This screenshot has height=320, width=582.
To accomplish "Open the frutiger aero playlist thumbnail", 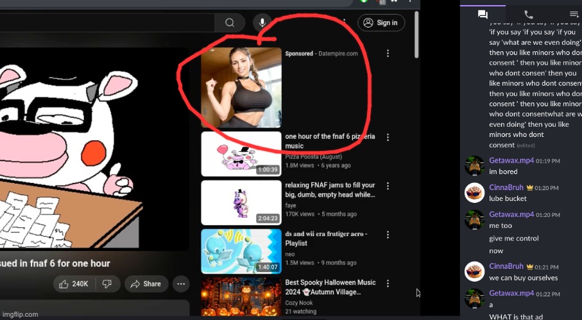I will pyautogui.click(x=241, y=251).
